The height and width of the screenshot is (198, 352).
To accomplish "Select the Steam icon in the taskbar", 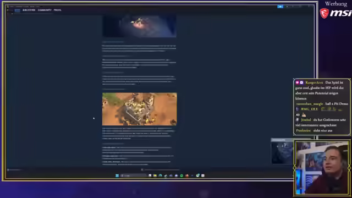I will click(166, 175).
